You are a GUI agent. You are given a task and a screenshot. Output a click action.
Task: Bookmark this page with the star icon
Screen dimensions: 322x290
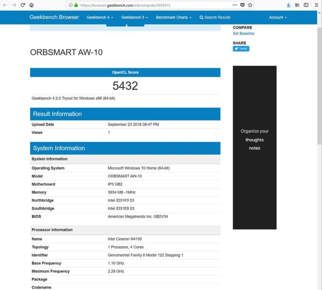pos(250,5)
